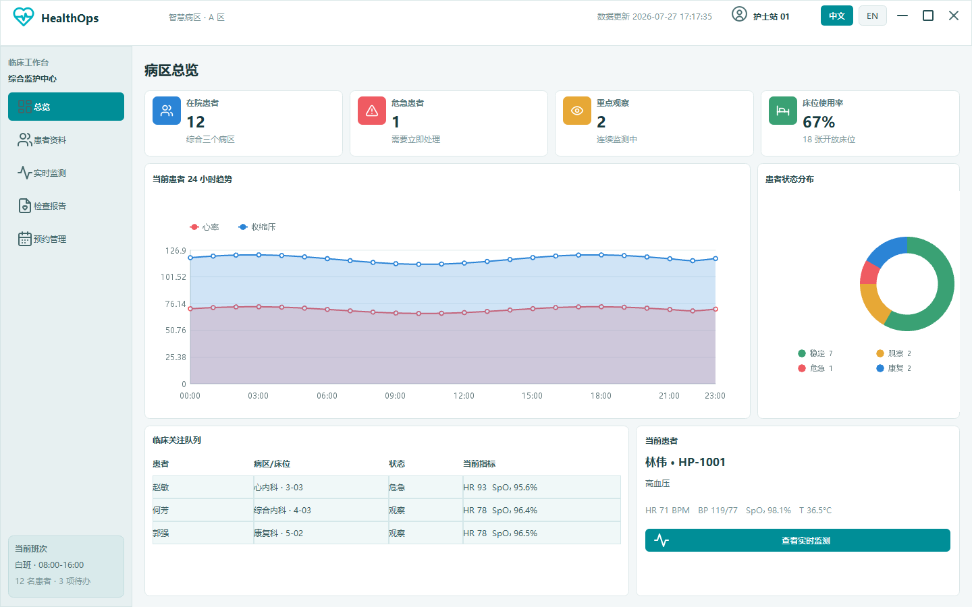Screen dimensions: 972x607
Task: Click the red 危急患者 warning icon
Action: [x=371, y=111]
